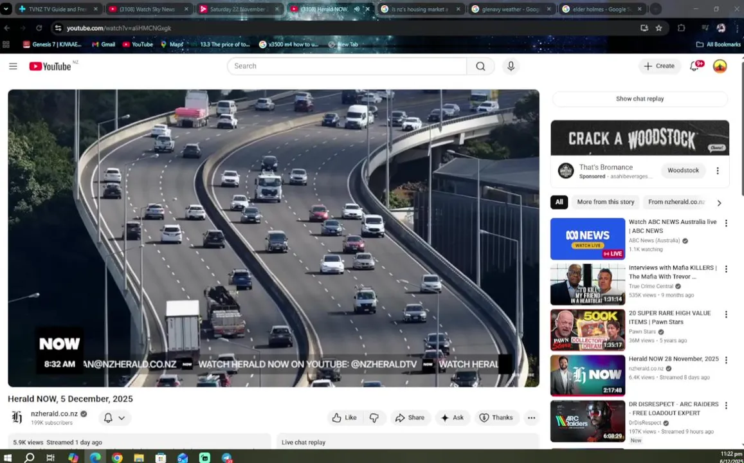Click the main video player
Image resolution: width=744 pixels, height=463 pixels.
click(273, 238)
